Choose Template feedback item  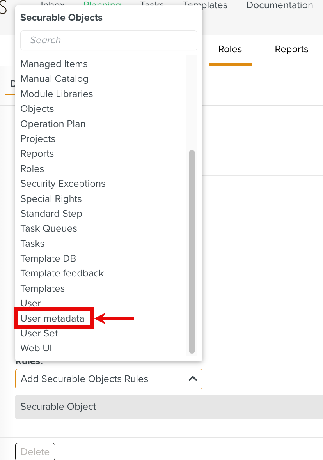(62, 273)
